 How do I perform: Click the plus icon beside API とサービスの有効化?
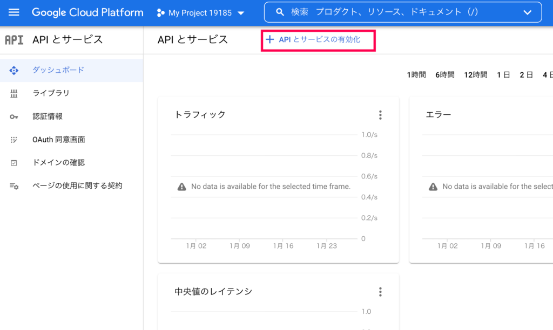coord(270,39)
